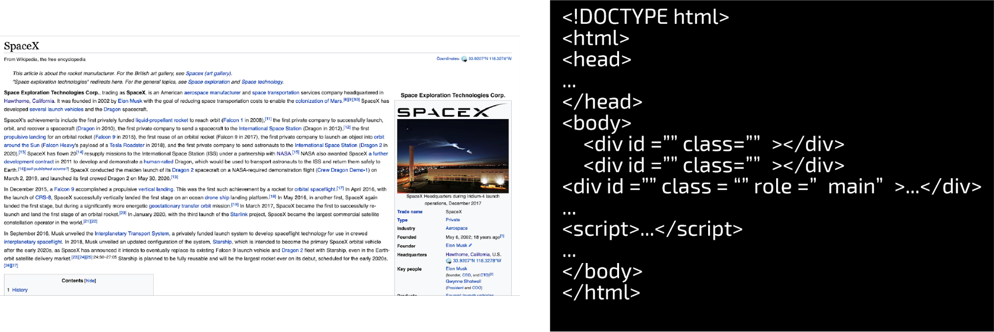Open the colonization of Mars link
The height and width of the screenshot is (332, 994).
click(319, 101)
